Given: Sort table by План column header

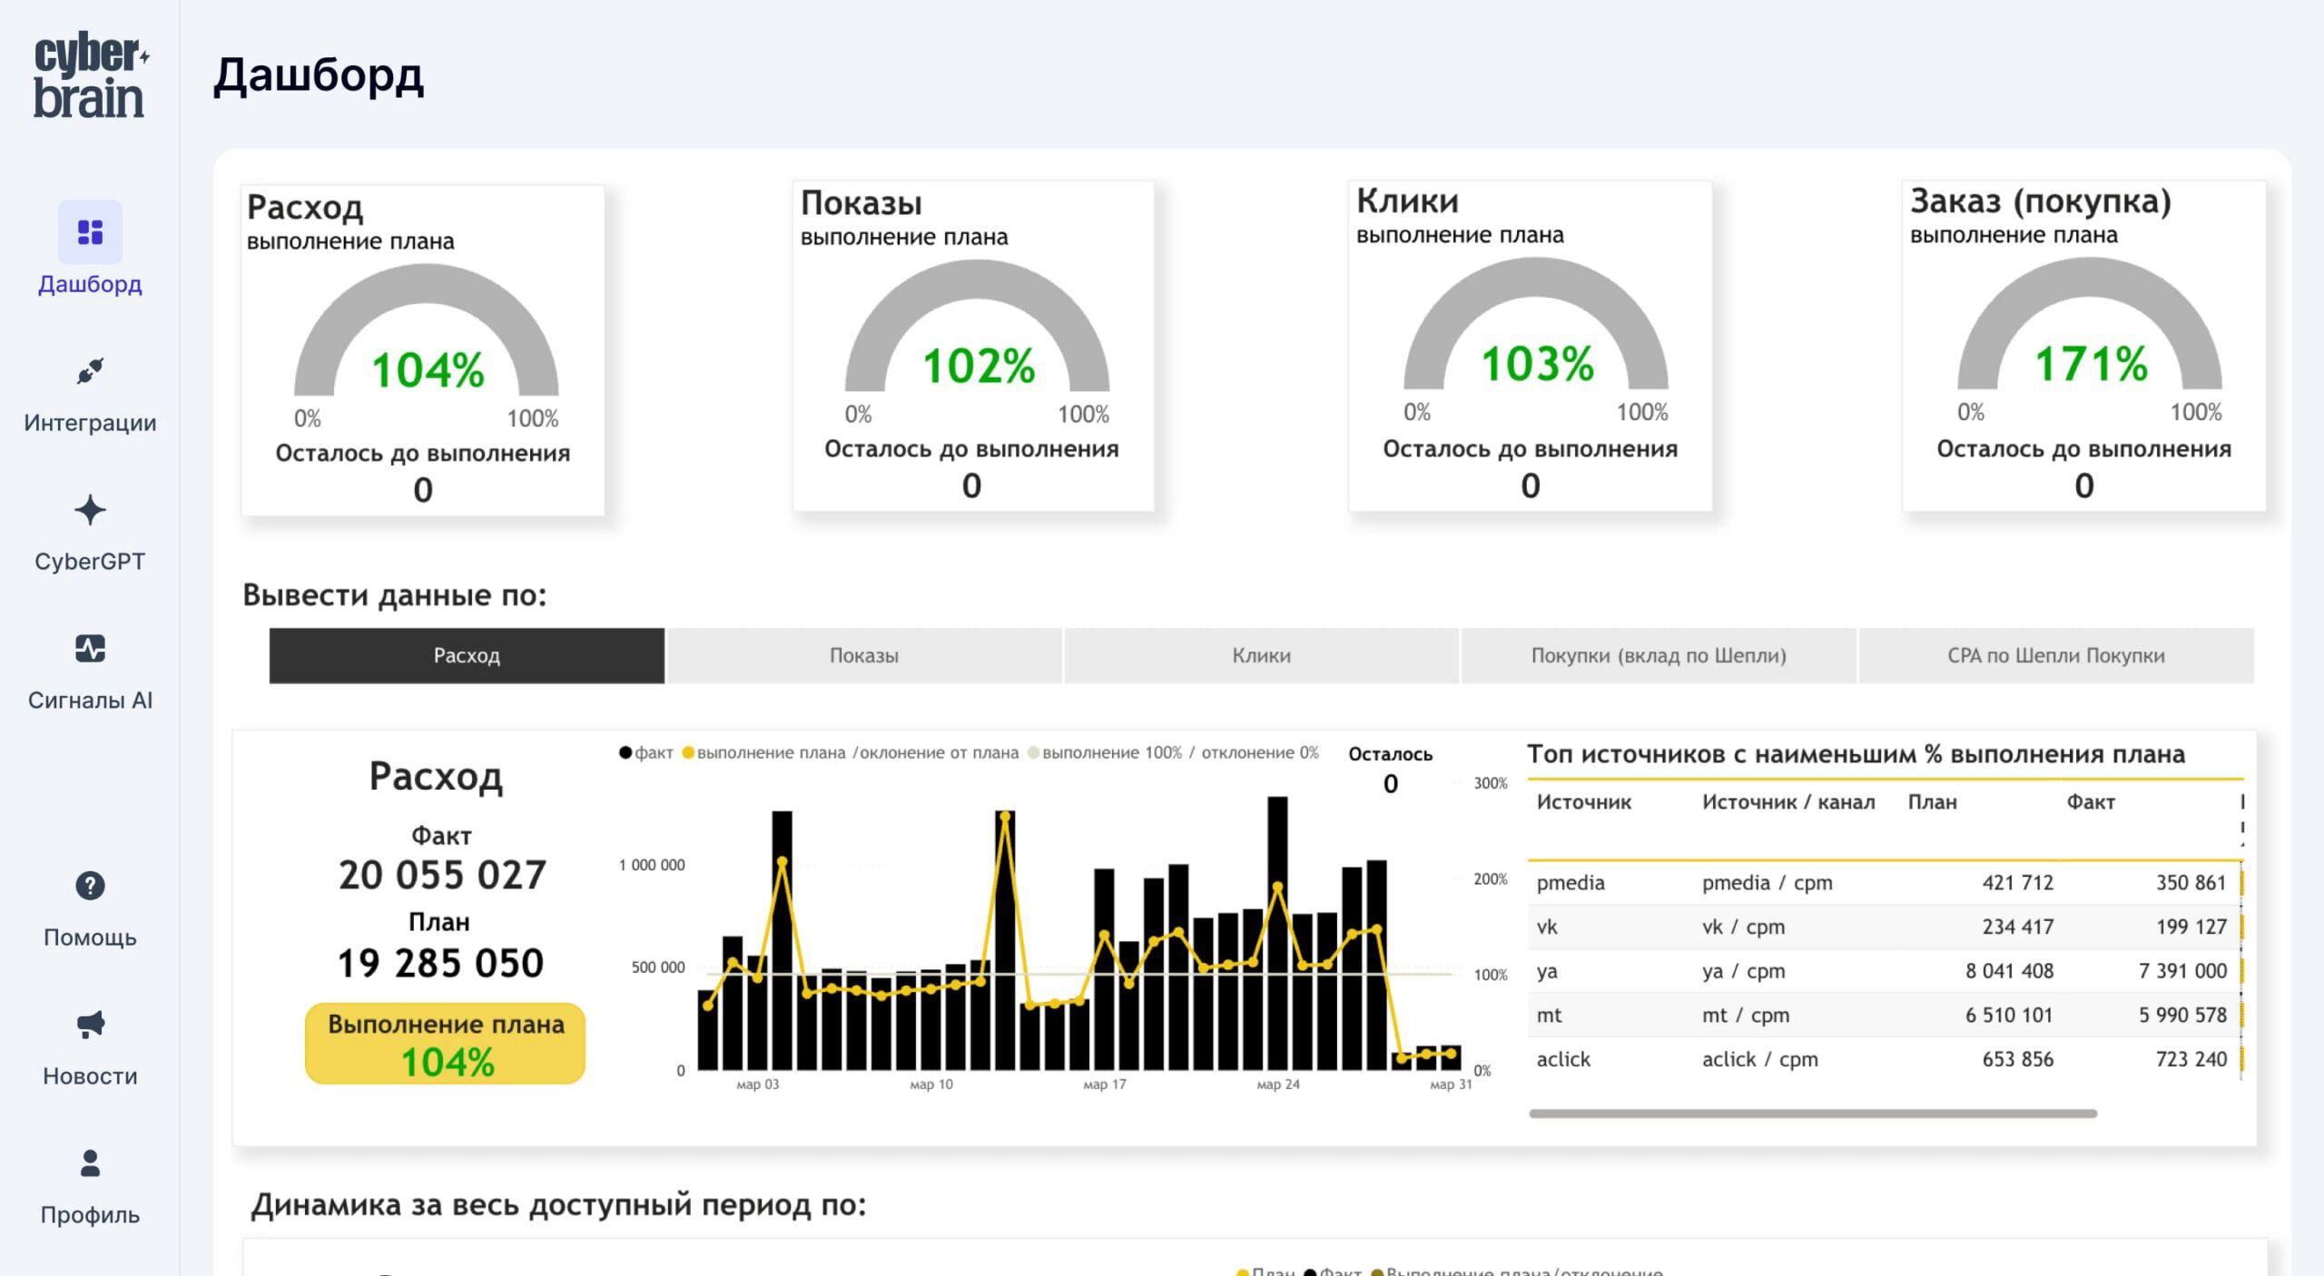Looking at the screenshot, I should click(1932, 802).
